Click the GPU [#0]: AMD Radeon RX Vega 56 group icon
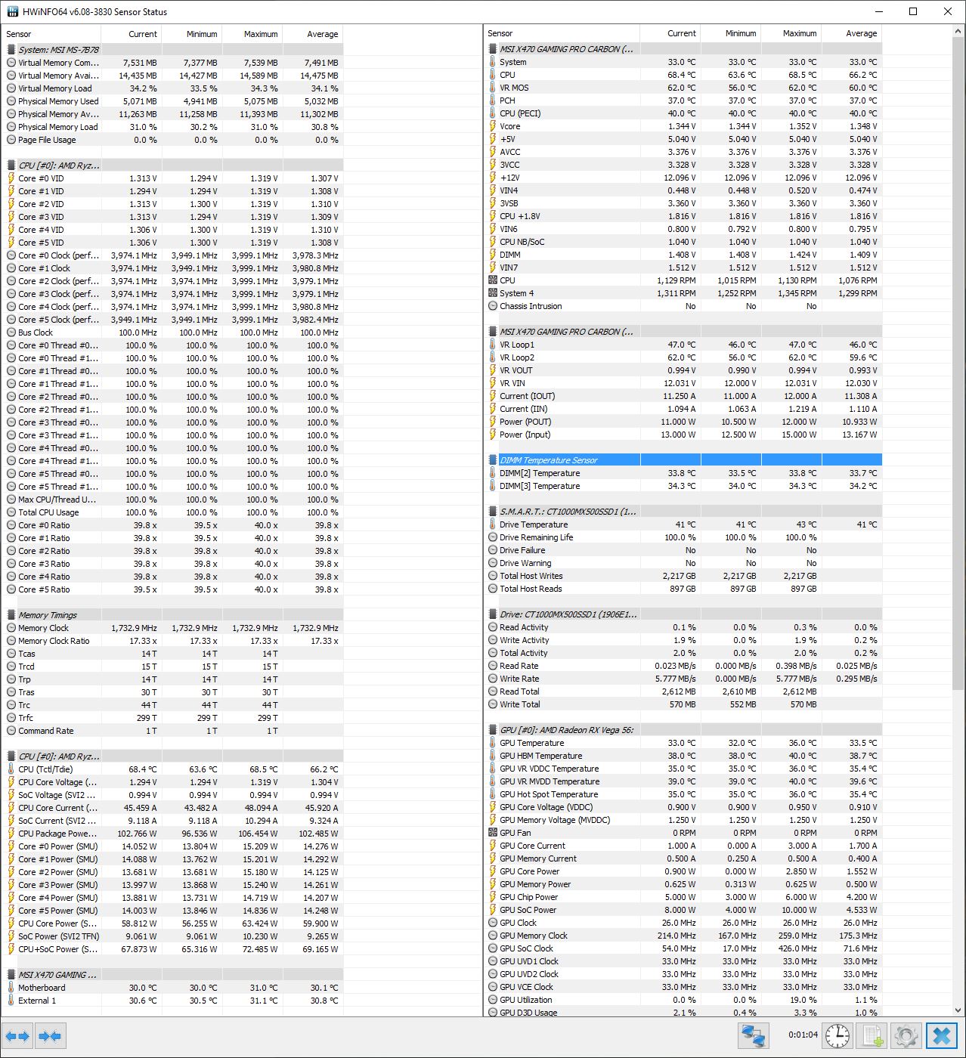The width and height of the screenshot is (966, 1058). 493,730
